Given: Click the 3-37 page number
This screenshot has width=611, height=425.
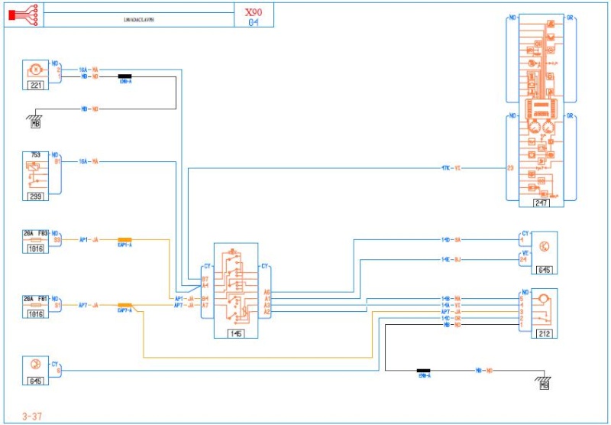Looking at the screenshot, I should (x=32, y=416).
